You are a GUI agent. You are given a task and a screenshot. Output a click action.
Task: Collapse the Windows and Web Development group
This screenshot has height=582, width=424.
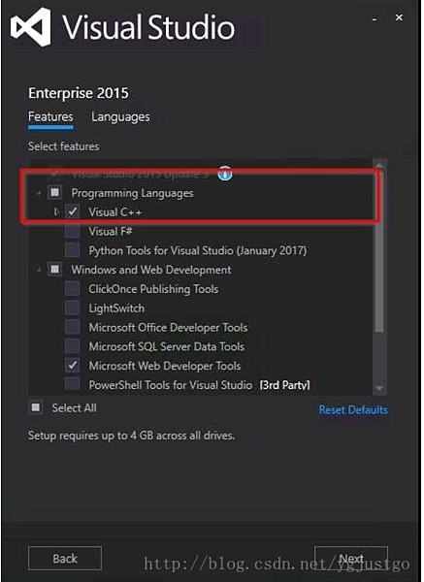pyautogui.click(x=40, y=270)
